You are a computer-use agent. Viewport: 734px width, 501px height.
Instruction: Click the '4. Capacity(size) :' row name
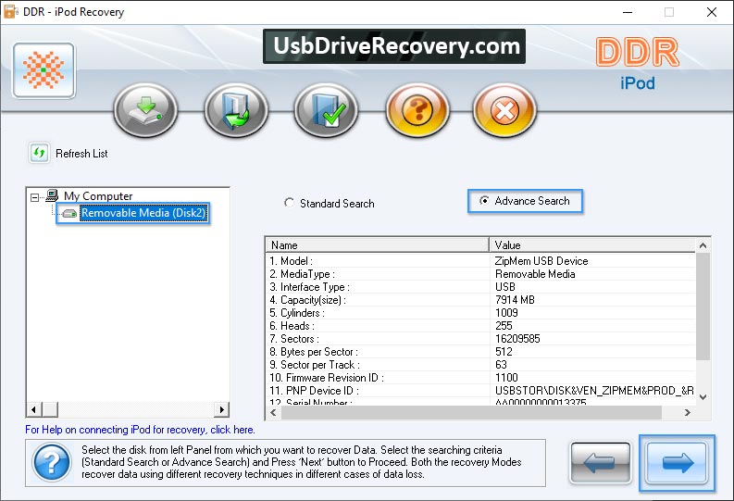click(x=307, y=300)
